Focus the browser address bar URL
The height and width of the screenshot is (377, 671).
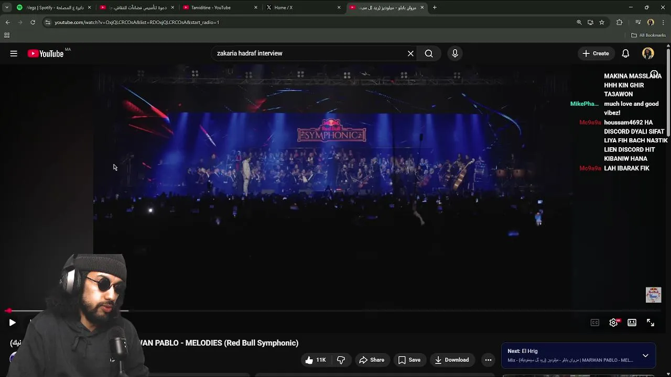pyautogui.click(x=137, y=22)
